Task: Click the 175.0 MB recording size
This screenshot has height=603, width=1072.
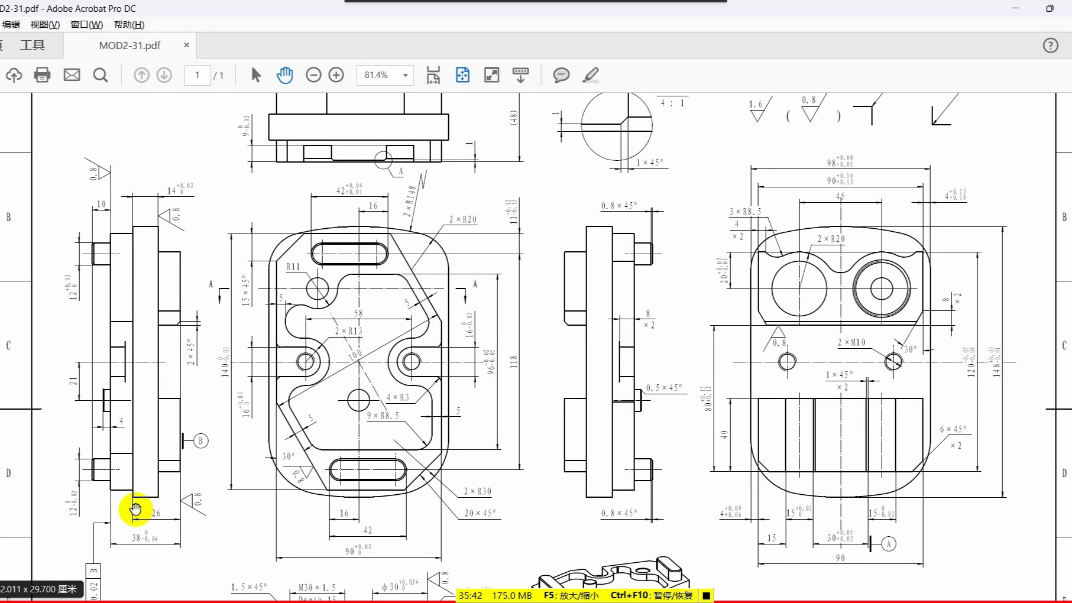Action: pos(512,595)
